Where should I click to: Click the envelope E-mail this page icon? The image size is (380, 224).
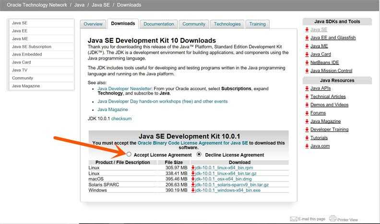pos(294,219)
